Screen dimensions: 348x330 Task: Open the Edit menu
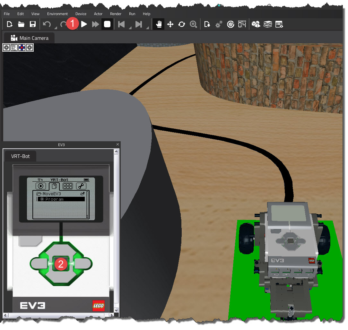21,14
